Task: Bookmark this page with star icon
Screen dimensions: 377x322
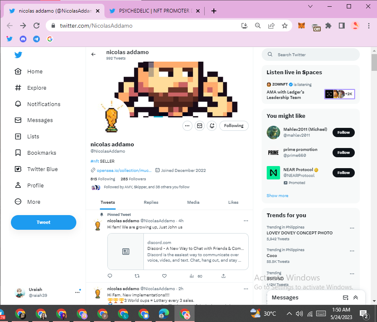Action: tap(285, 26)
